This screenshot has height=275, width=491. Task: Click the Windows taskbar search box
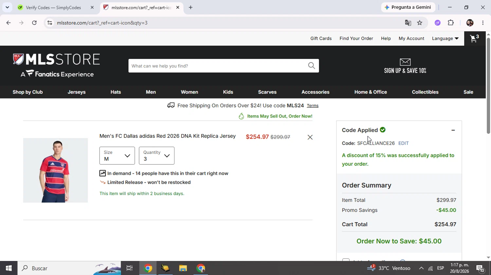(x=69, y=268)
